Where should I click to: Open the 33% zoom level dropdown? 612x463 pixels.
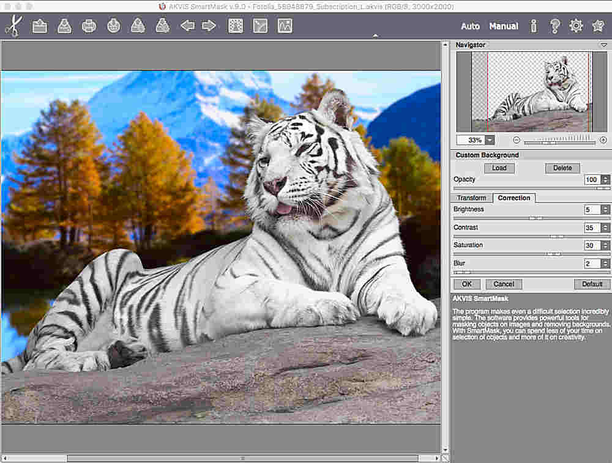[x=490, y=140]
